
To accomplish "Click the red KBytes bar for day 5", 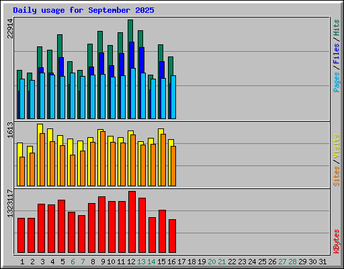I will (61, 227).
